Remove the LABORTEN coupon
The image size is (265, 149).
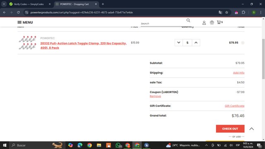(155, 96)
